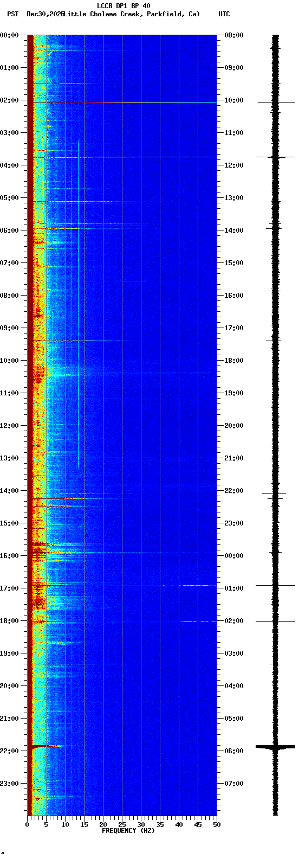Click the seismogram spike near 03:45 PST

[275, 157]
